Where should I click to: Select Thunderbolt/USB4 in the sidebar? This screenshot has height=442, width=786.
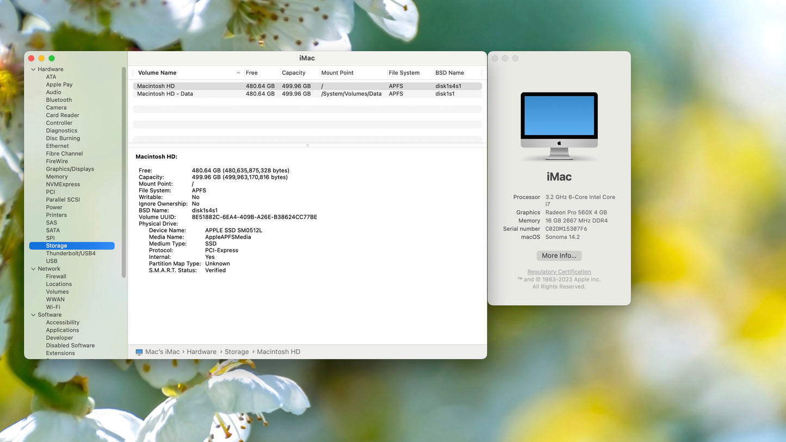[70, 253]
